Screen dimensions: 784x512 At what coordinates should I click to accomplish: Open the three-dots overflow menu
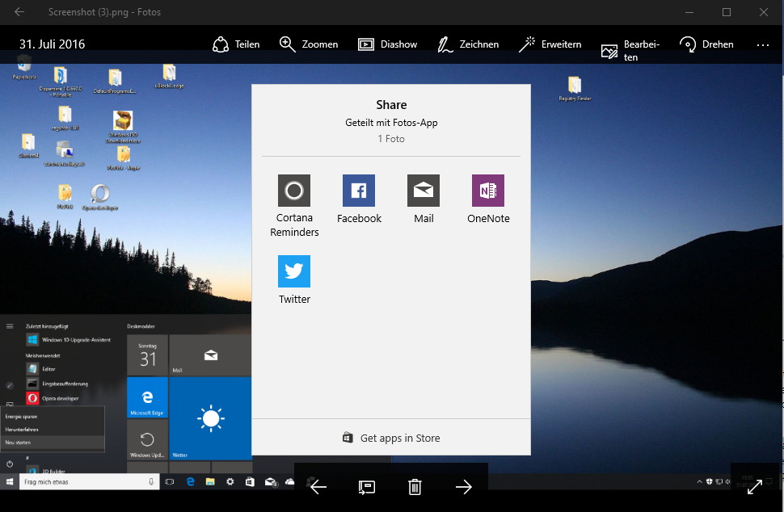(762, 45)
